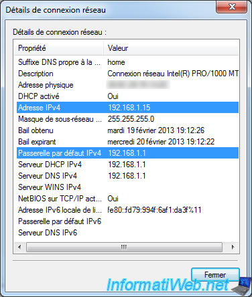Select the Adresse physique row
The height and width of the screenshot is (297, 252).
click(127, 85)
